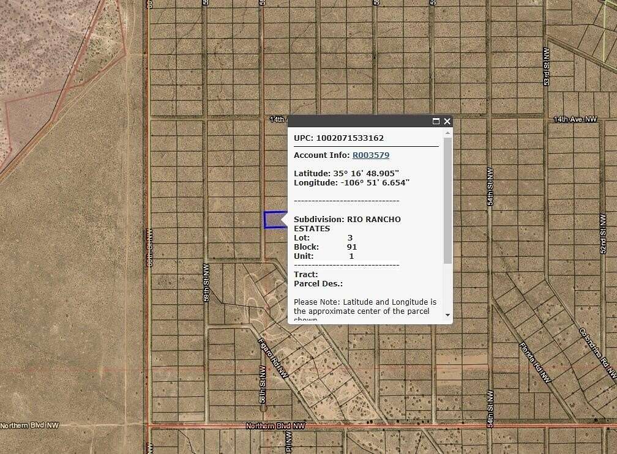Maximize the parcel info popup window
The height and width of the screenshot is (454, 617).
(x=435, y=121)
